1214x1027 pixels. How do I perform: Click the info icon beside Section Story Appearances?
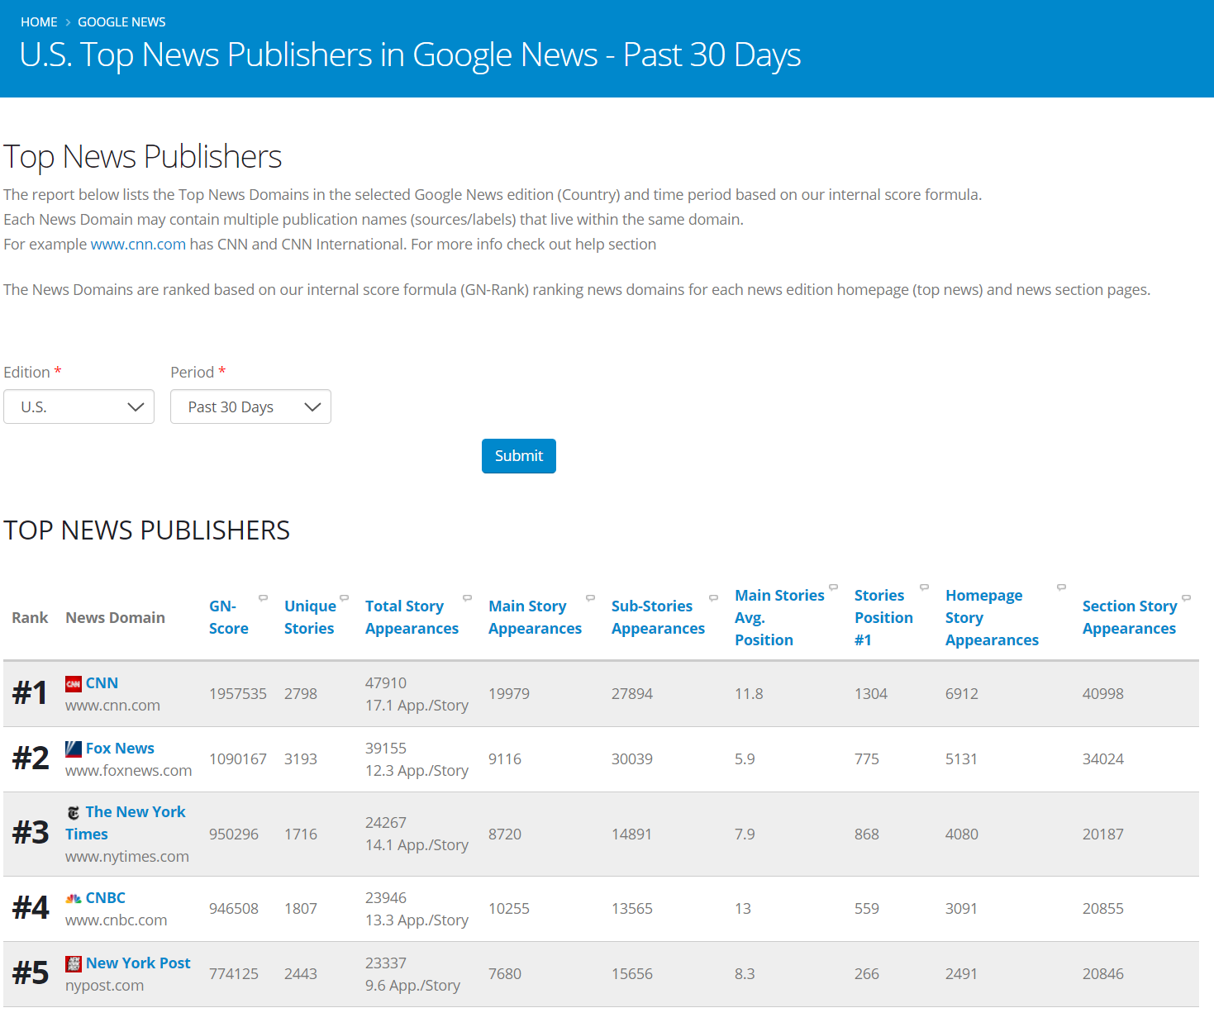point(1186,597)
